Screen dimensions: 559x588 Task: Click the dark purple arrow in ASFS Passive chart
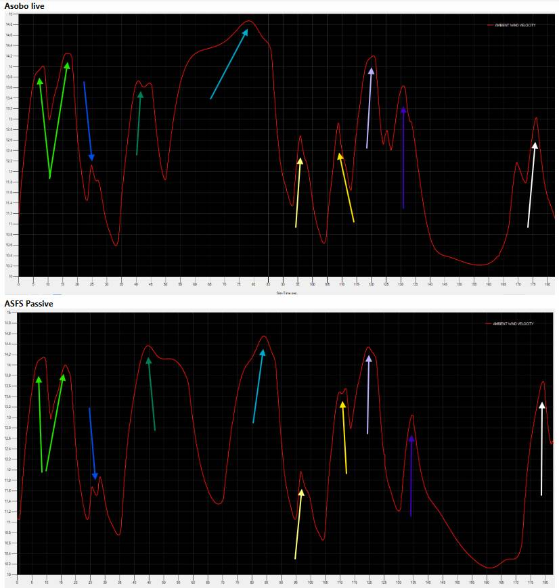coord(411,476)
